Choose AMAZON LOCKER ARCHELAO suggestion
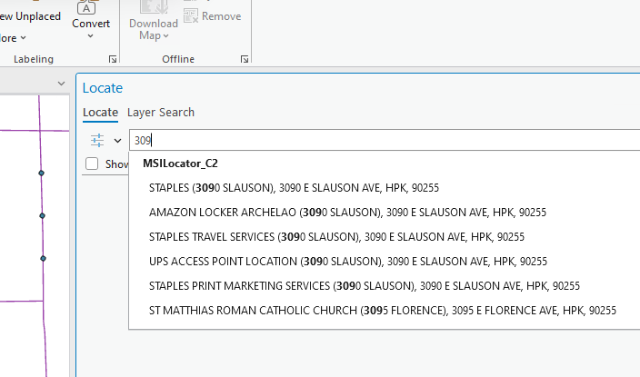This screenshot has width=640, height=377. (347, 213)
